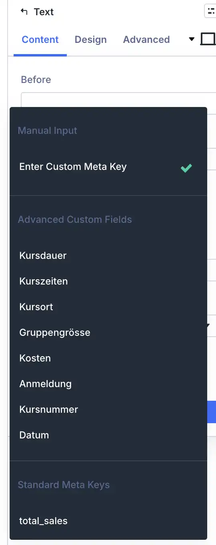Pick the Datum field option
The image size is (216, 545).
[x=108, y=435]
